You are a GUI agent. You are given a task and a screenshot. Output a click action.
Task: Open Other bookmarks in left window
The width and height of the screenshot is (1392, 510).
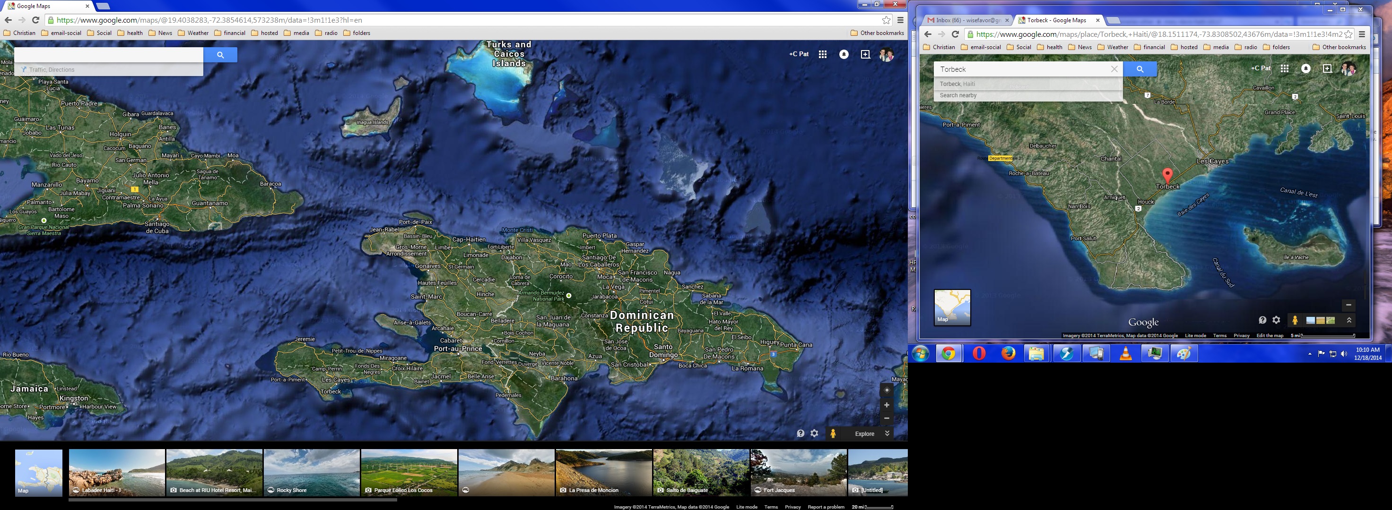tap(877, 33)
